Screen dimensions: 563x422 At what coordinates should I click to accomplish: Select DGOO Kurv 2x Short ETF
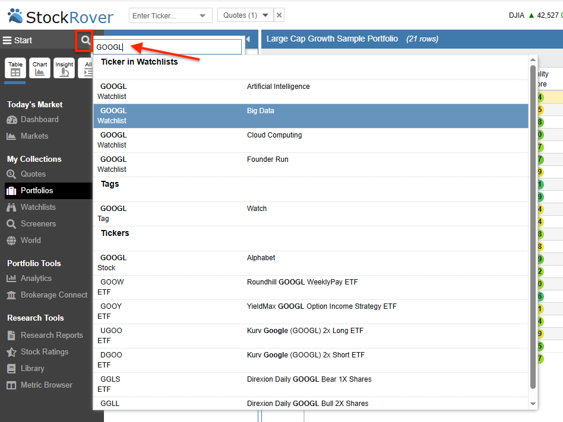click(311, 360)
